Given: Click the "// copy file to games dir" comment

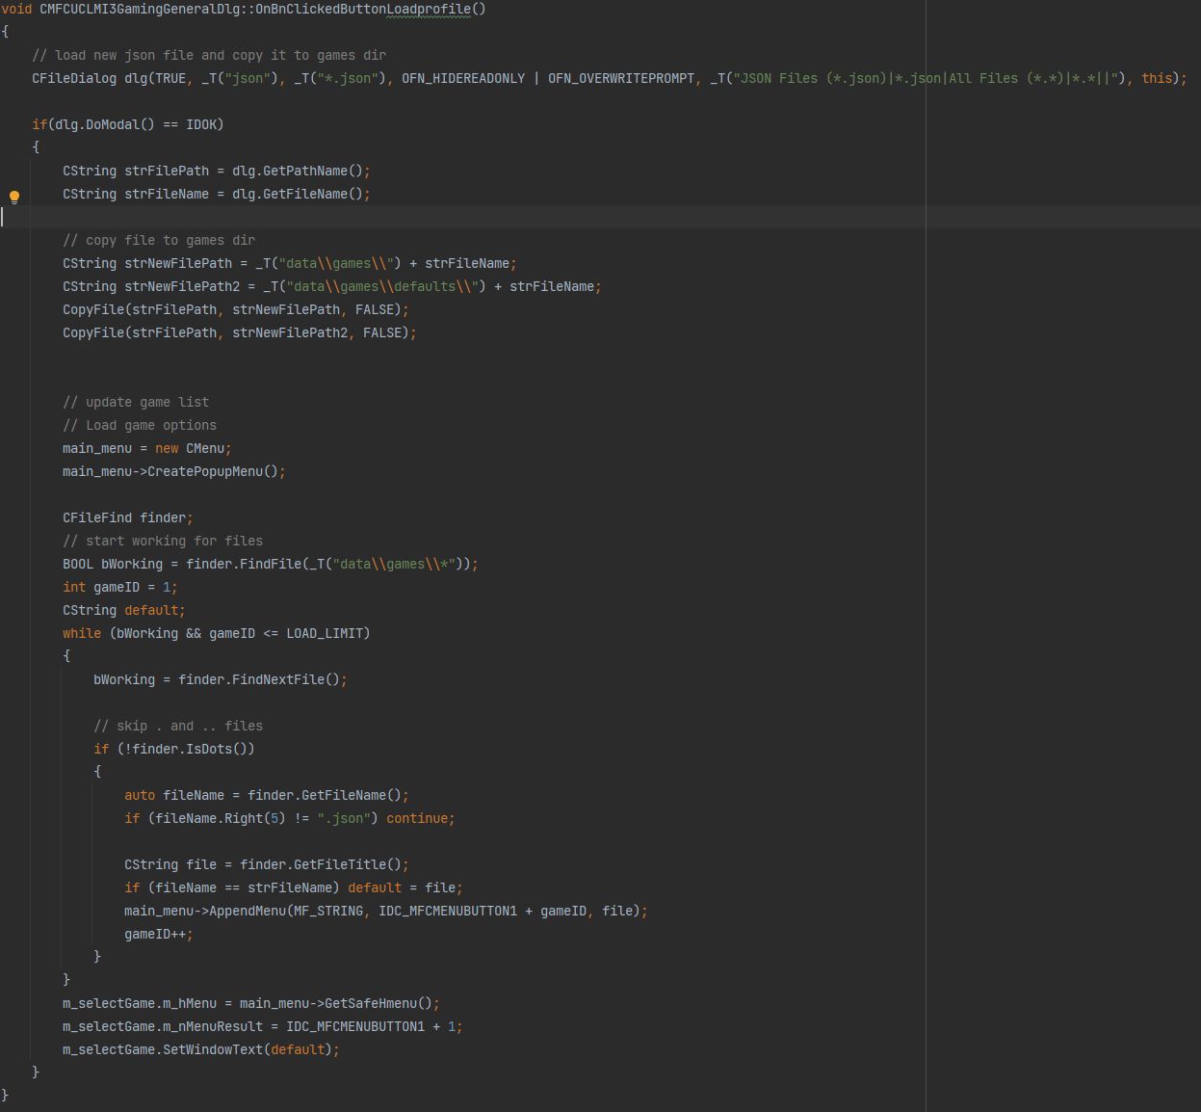Looking at the screenshot, I should point(159,240).
